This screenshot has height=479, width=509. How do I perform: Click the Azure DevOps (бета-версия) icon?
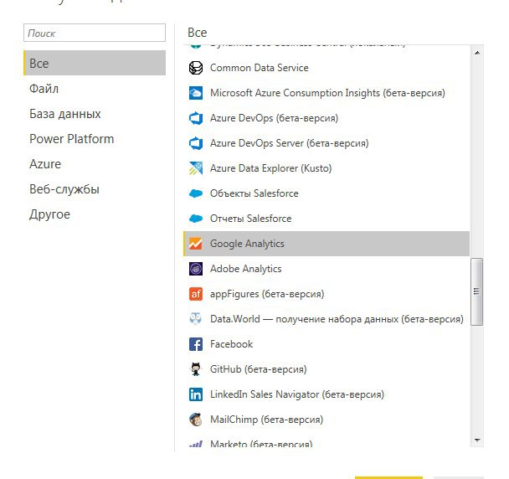pos(196,118)
